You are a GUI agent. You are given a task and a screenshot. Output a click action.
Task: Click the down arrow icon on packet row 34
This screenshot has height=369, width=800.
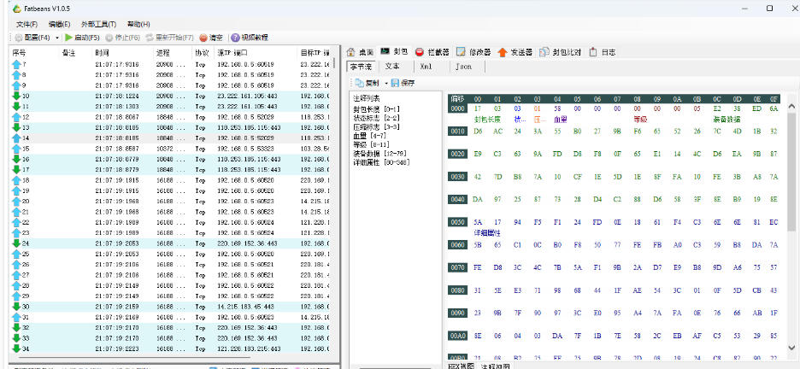click(16, 348)
